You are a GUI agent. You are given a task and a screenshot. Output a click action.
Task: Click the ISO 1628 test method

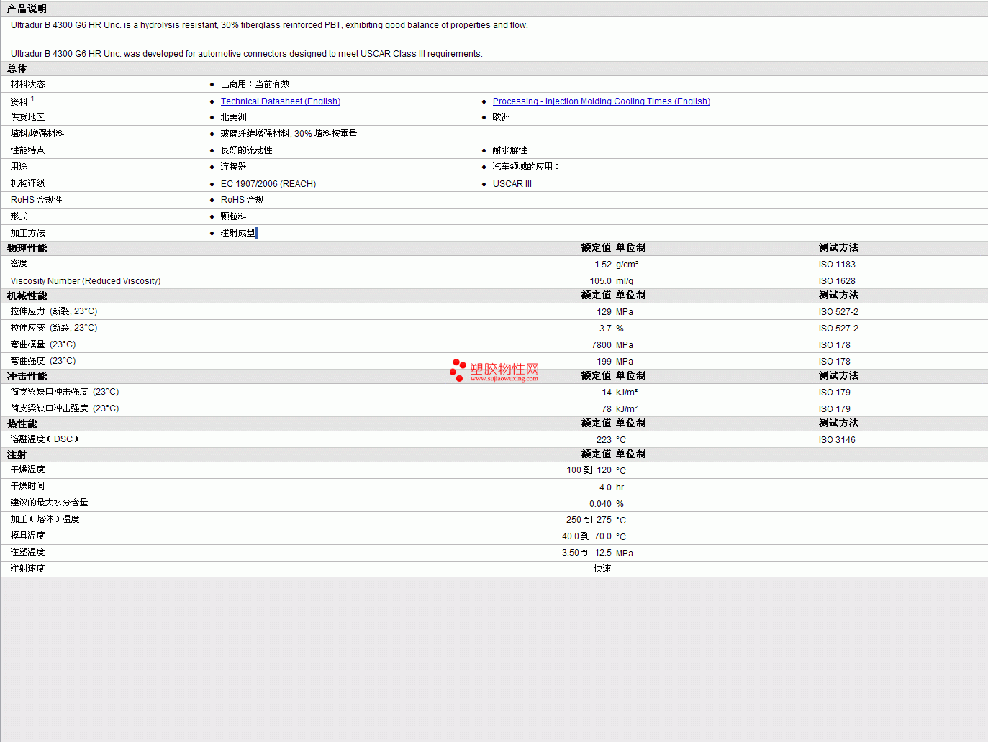click(837, 281)
